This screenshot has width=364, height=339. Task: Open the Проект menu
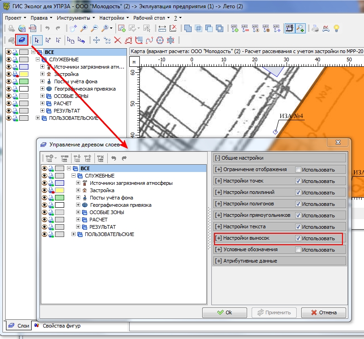point(15,18)
